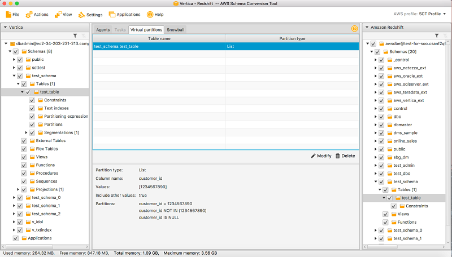
Task: Toggle the Vertica Applications checkbox
Action: pos(16,238)
